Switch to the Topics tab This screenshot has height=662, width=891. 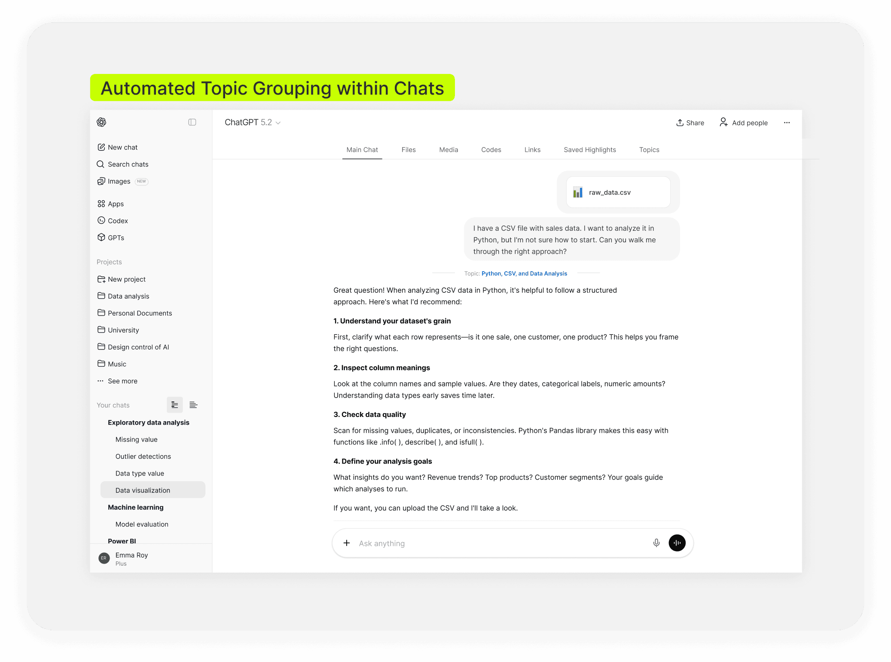[x=649, y=150]
